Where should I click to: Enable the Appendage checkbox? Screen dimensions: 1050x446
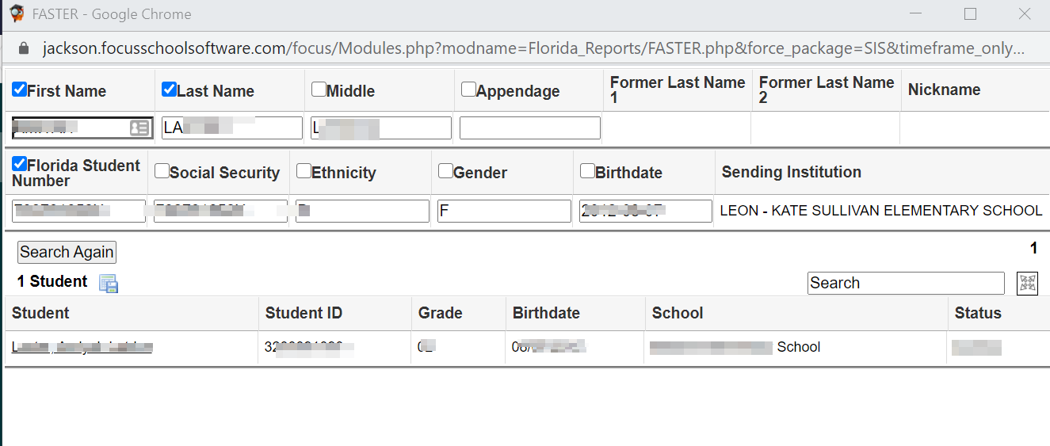pos(468,90)
